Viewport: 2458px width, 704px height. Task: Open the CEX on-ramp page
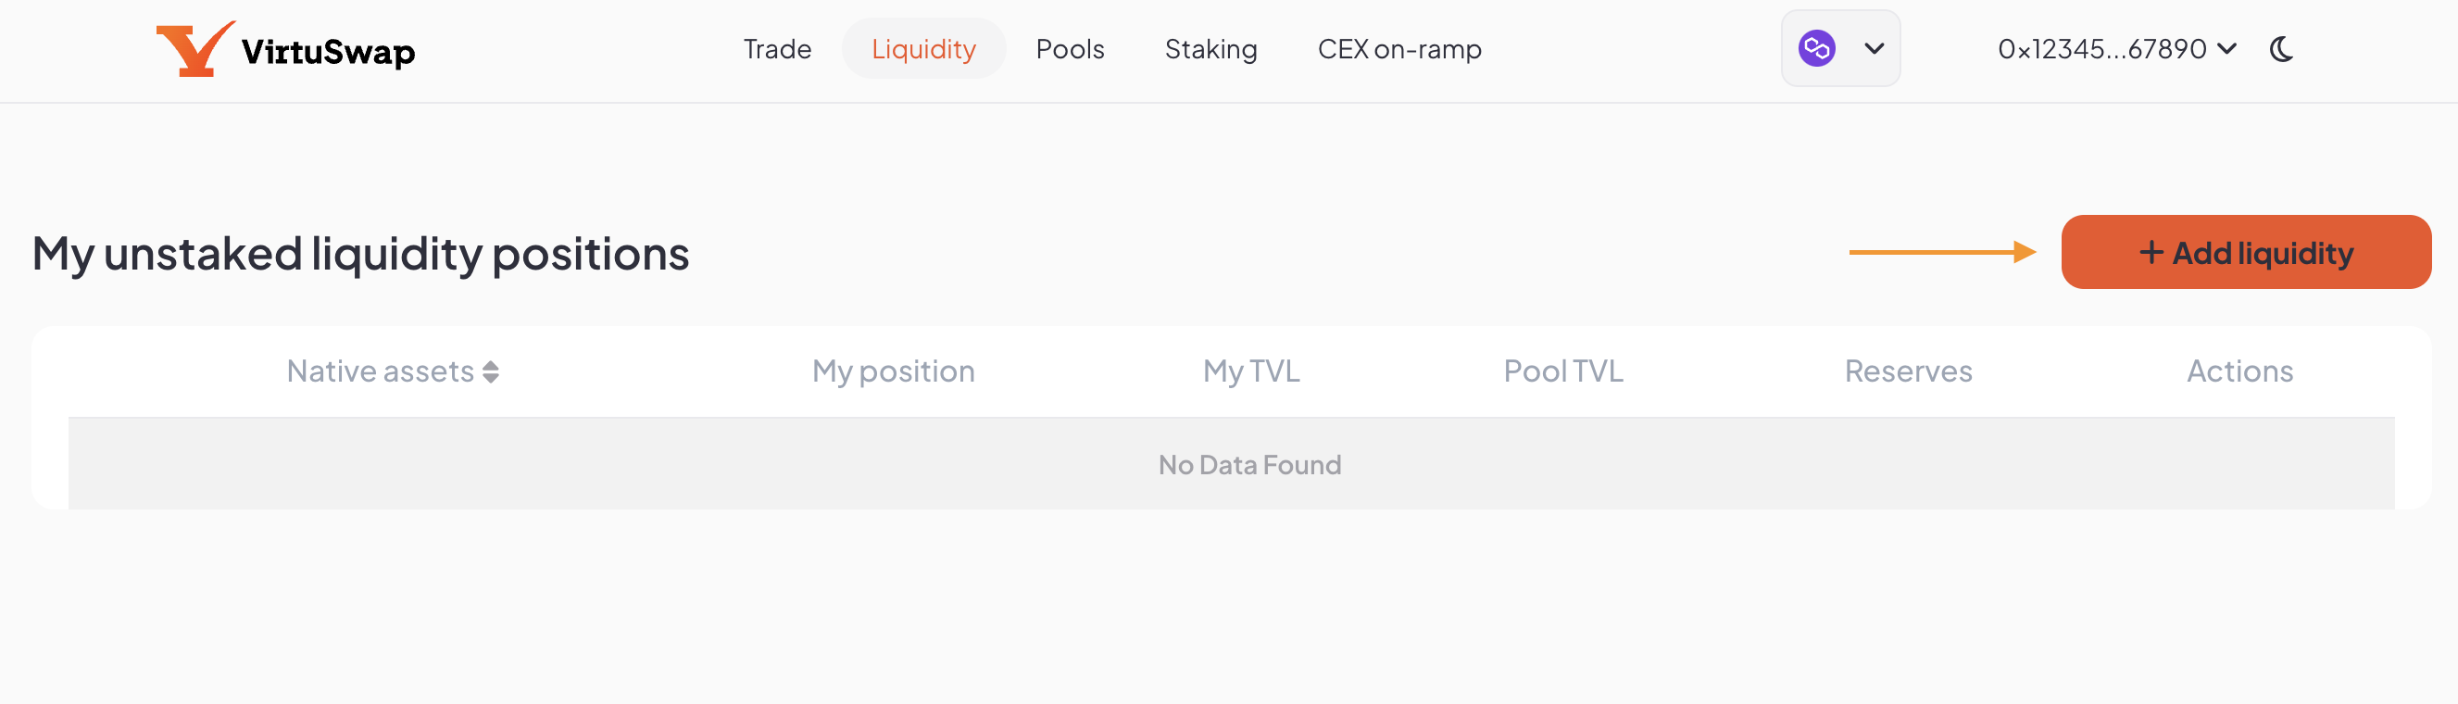pos(1398,50)
